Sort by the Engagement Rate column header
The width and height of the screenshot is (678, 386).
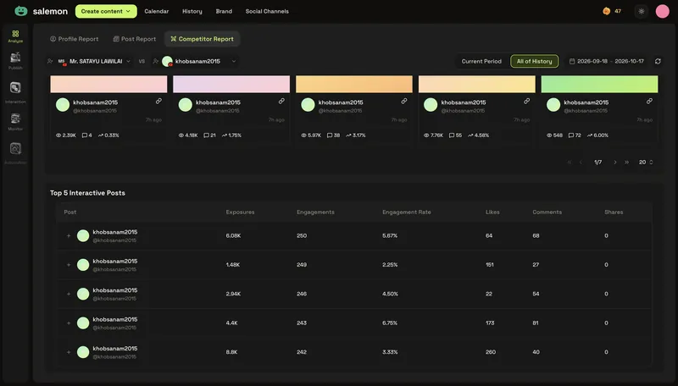407,212
